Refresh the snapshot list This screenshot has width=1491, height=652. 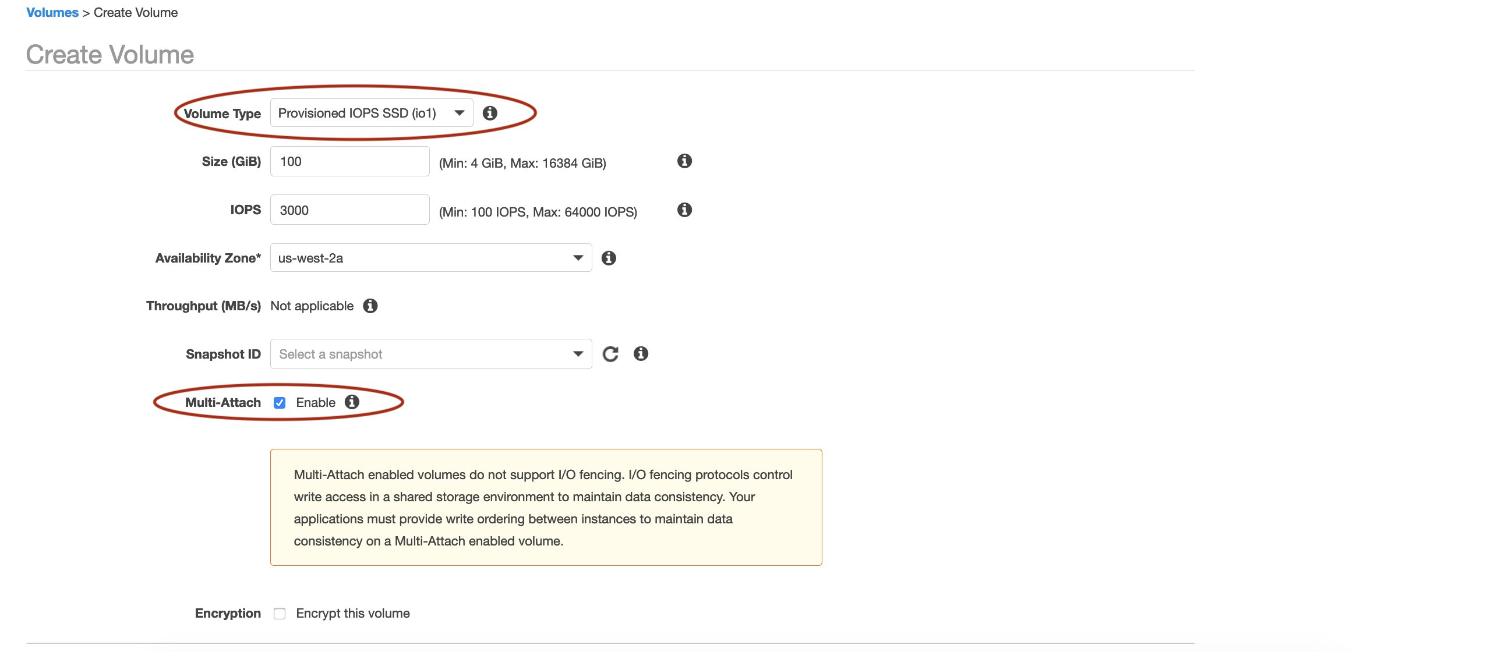click(610, 353)
